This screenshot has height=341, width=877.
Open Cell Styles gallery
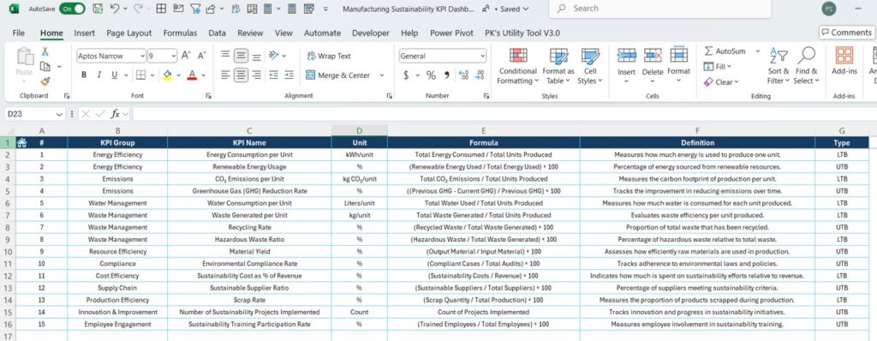coord(590,67)
